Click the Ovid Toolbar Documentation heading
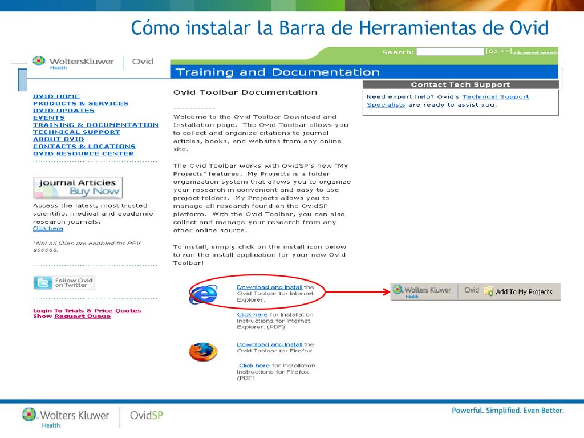Image resolution: width=584 pixels, height=438 pixels. (x=245, y=92)
